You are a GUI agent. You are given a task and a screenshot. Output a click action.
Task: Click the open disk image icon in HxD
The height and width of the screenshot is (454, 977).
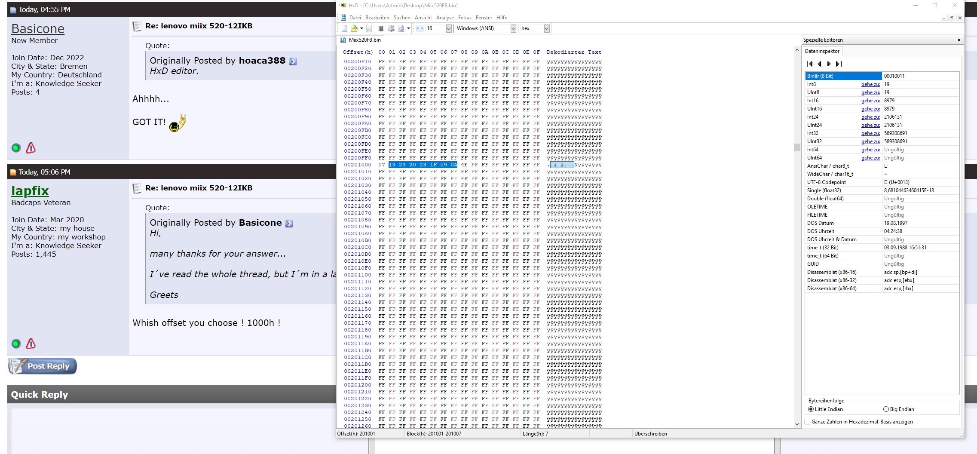[401, 28]
